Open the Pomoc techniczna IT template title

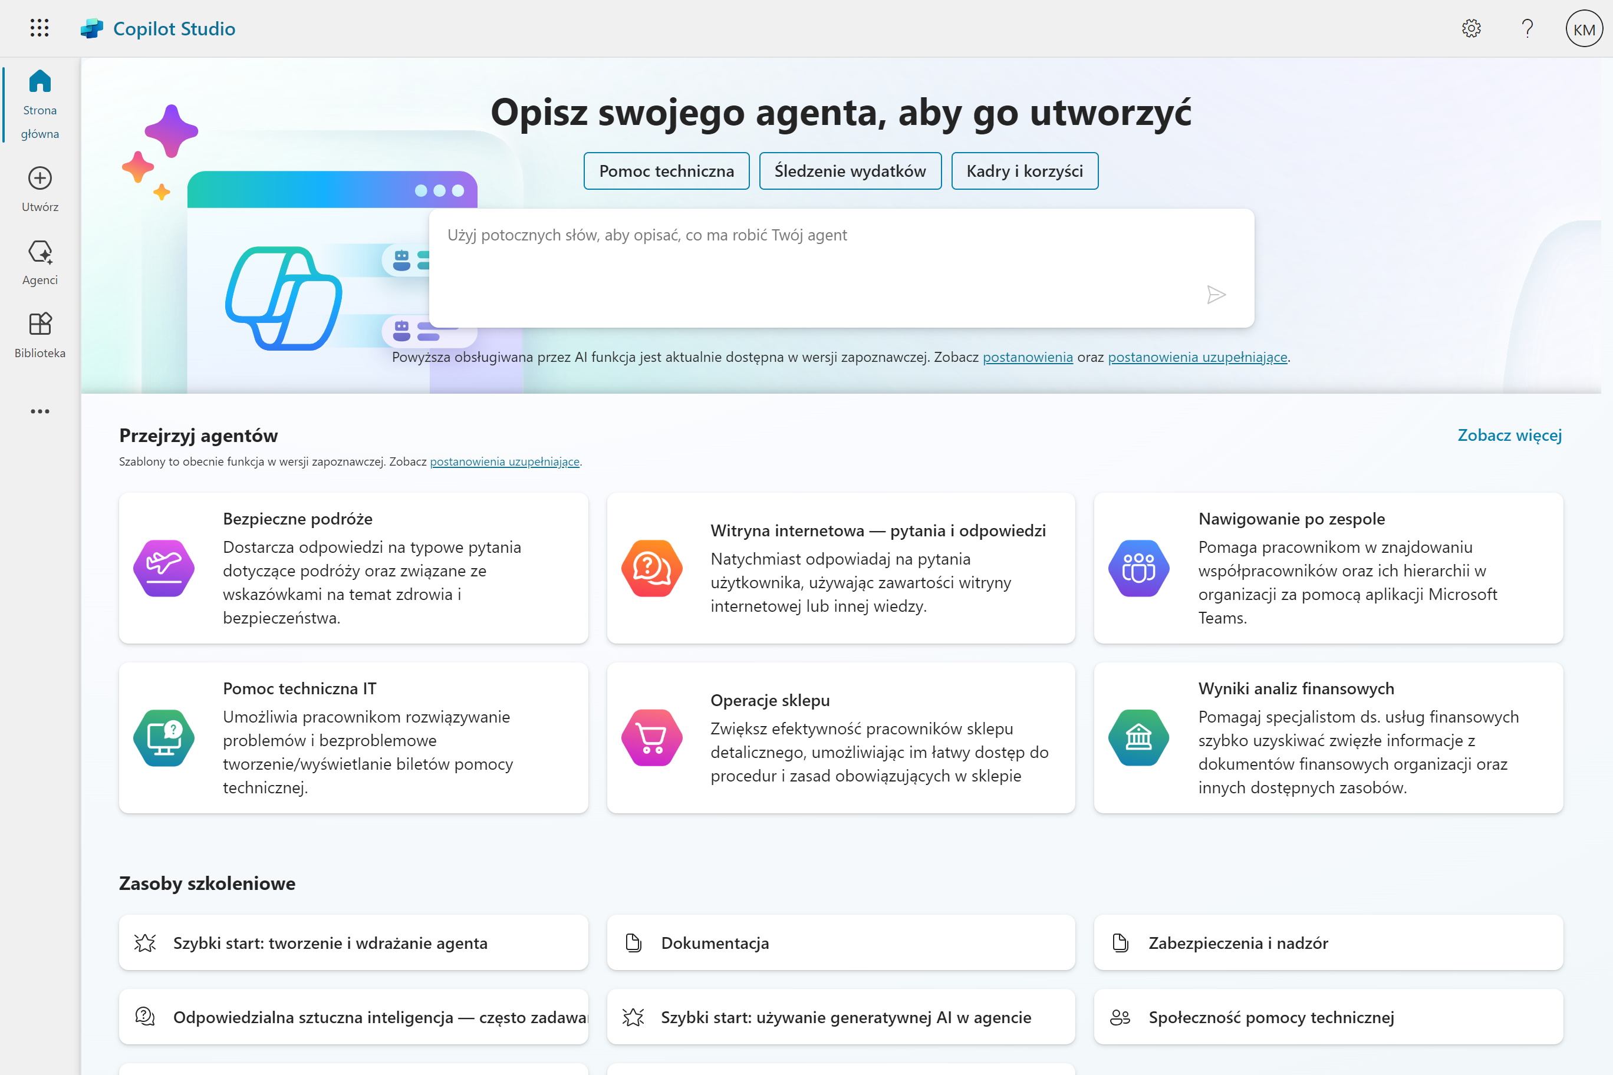pos(299,688)
